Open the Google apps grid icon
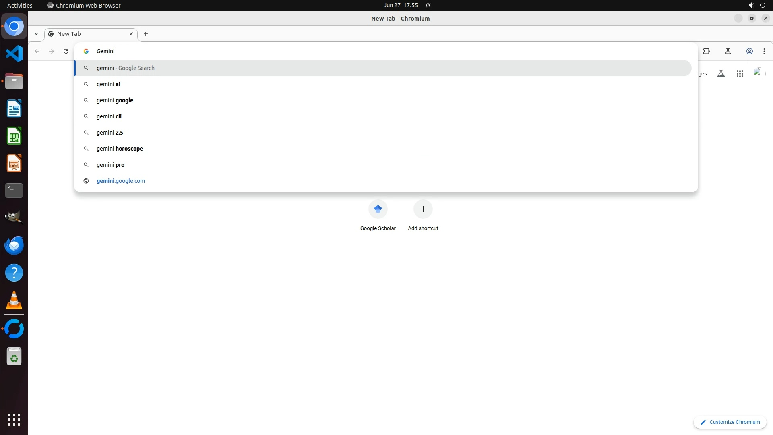773x435 pixels. tap(740, 74)
